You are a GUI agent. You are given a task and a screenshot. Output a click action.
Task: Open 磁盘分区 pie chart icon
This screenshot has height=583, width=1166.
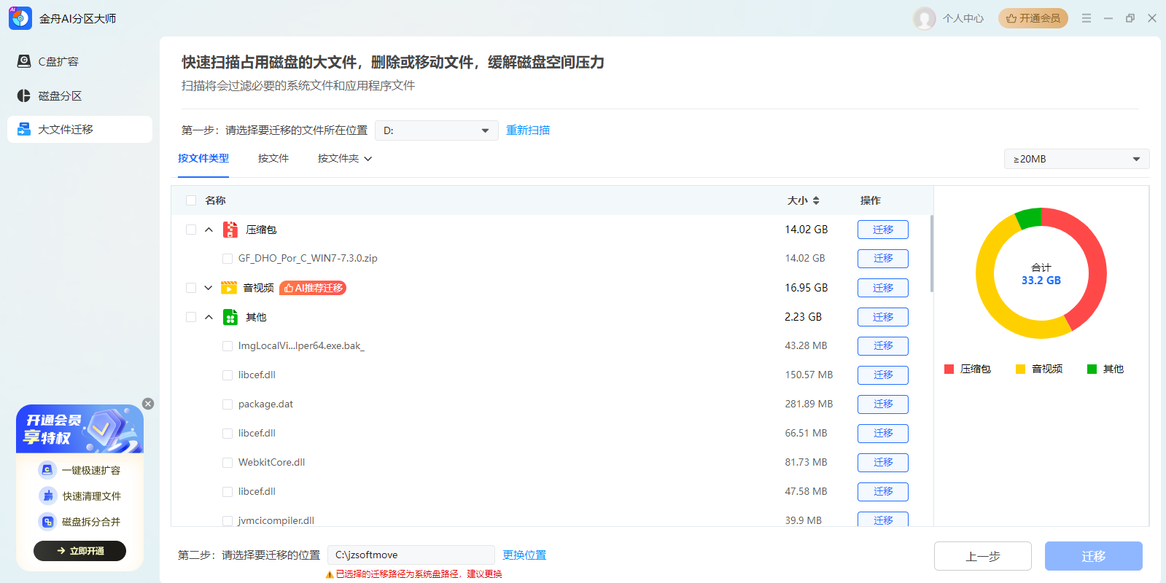24,95
